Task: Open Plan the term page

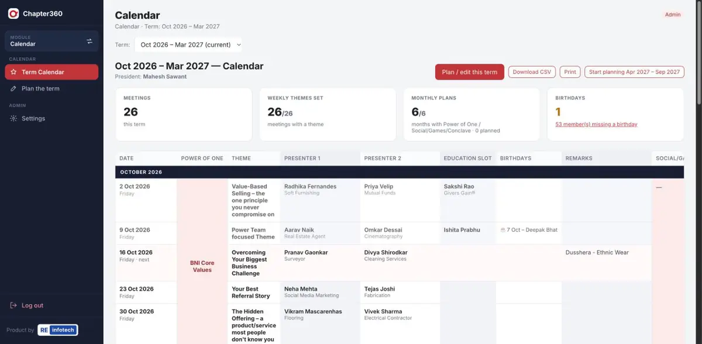Action: [51, 88]
